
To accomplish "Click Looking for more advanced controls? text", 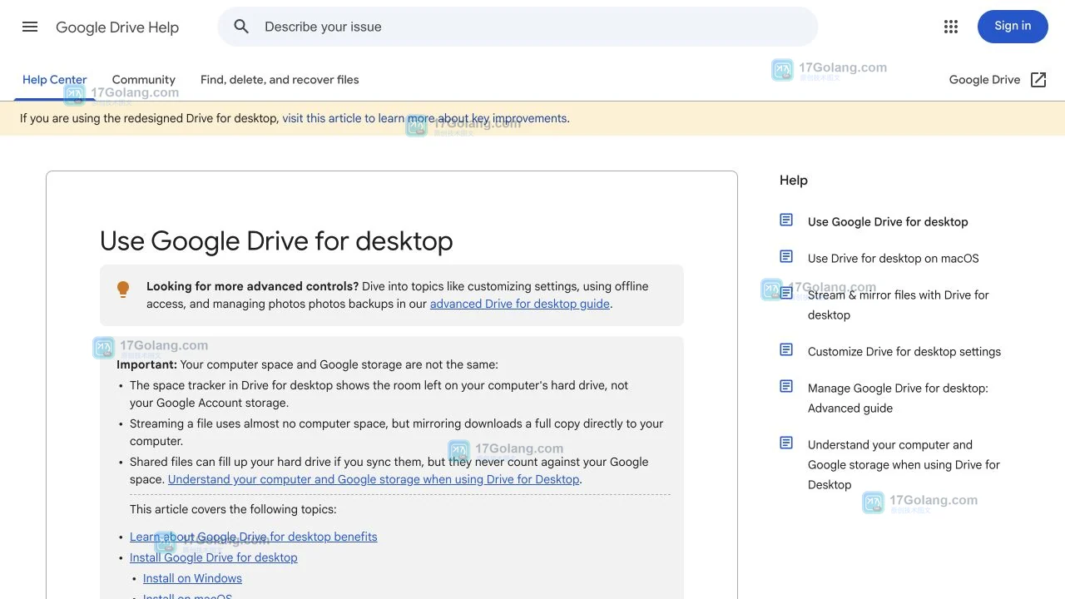I will click(x=252, y=286).
